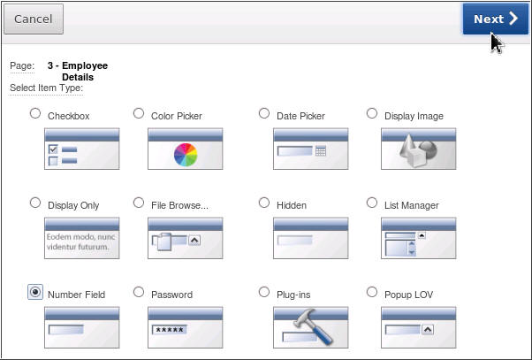
Task: Select the Number Field radio button
Action: point(35,292)
